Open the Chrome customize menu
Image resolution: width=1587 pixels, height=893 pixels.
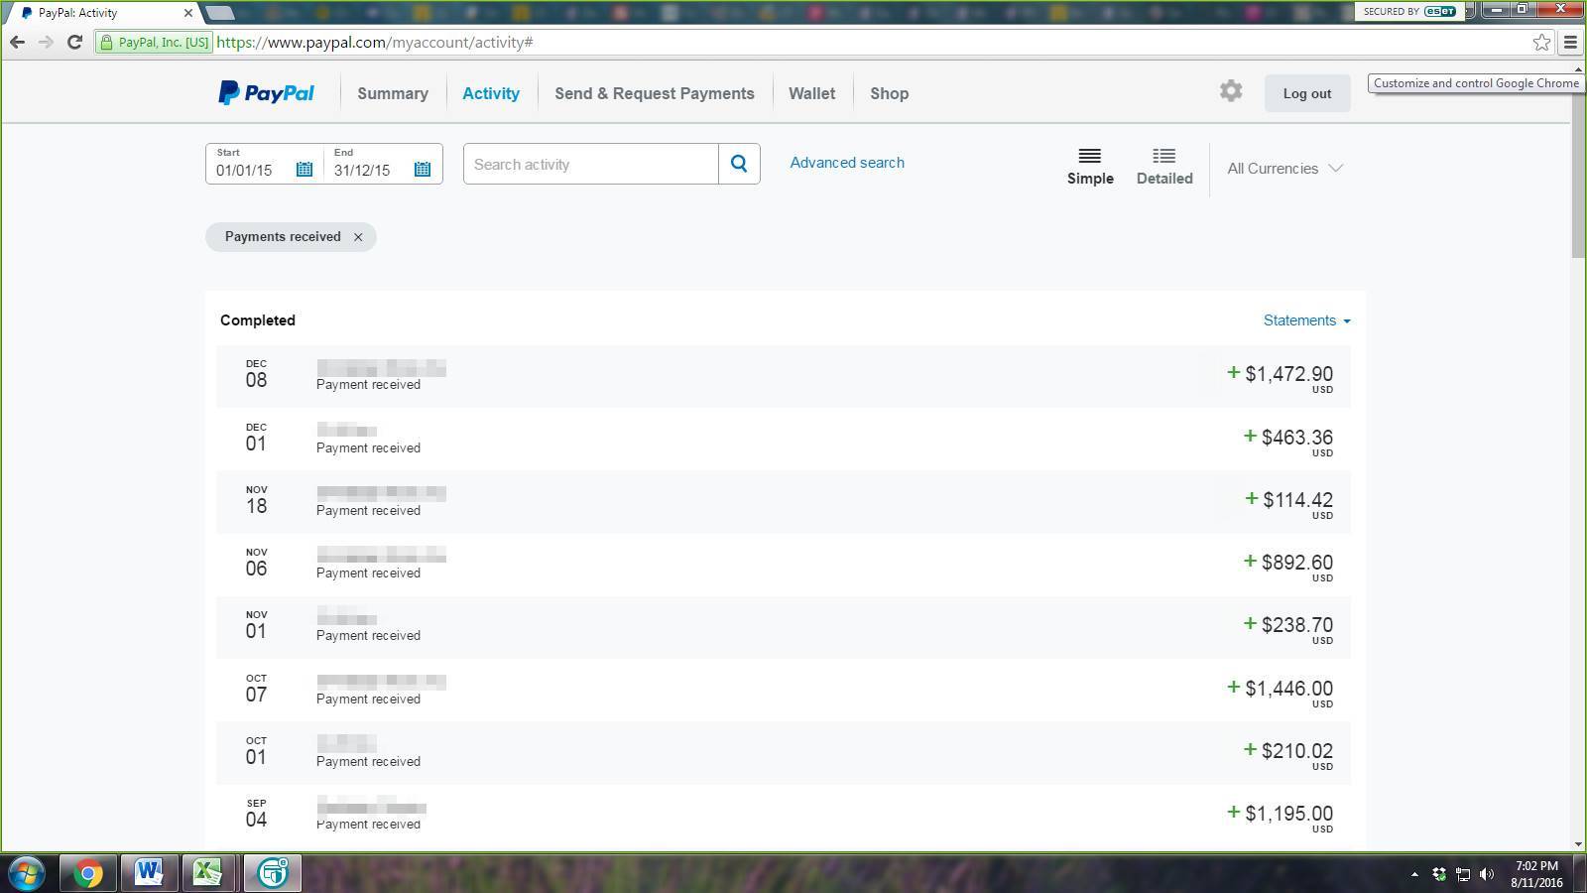point(1570,42)
